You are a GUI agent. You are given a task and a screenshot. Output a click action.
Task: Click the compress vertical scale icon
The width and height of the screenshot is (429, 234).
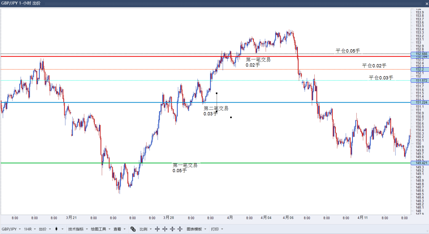pyautogui.click(x=180, y=229)
